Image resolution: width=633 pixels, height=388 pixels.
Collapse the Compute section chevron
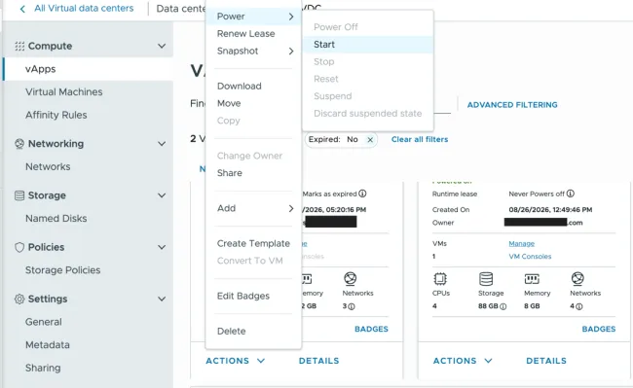pos(162,46)
